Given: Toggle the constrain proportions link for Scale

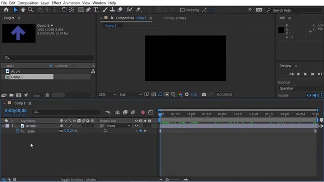Looking at the screenshot, I should tap(61, 131).
